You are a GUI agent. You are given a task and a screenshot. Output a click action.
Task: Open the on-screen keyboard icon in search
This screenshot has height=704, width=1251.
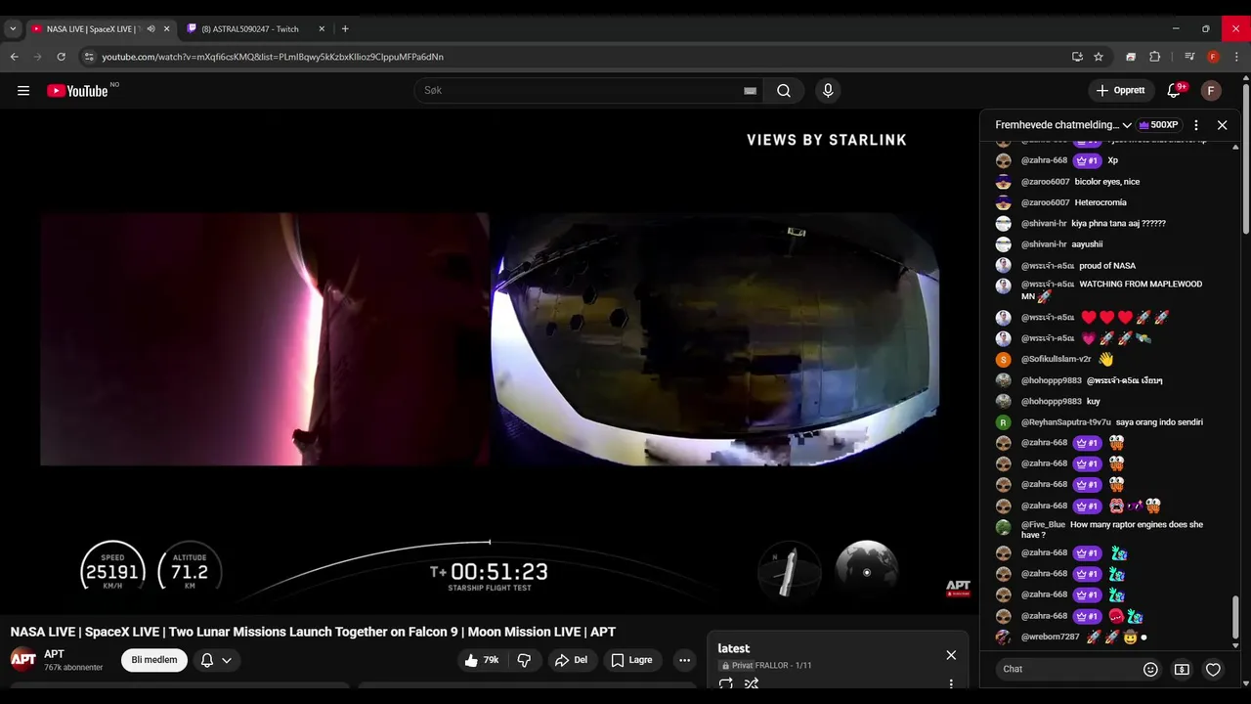pyautogui.click(x=750, y=91)
